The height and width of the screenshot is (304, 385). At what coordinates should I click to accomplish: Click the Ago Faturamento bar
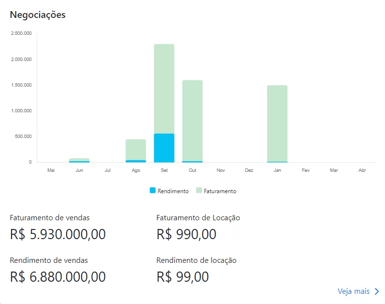pyautogui.click(x=136, y=150)
